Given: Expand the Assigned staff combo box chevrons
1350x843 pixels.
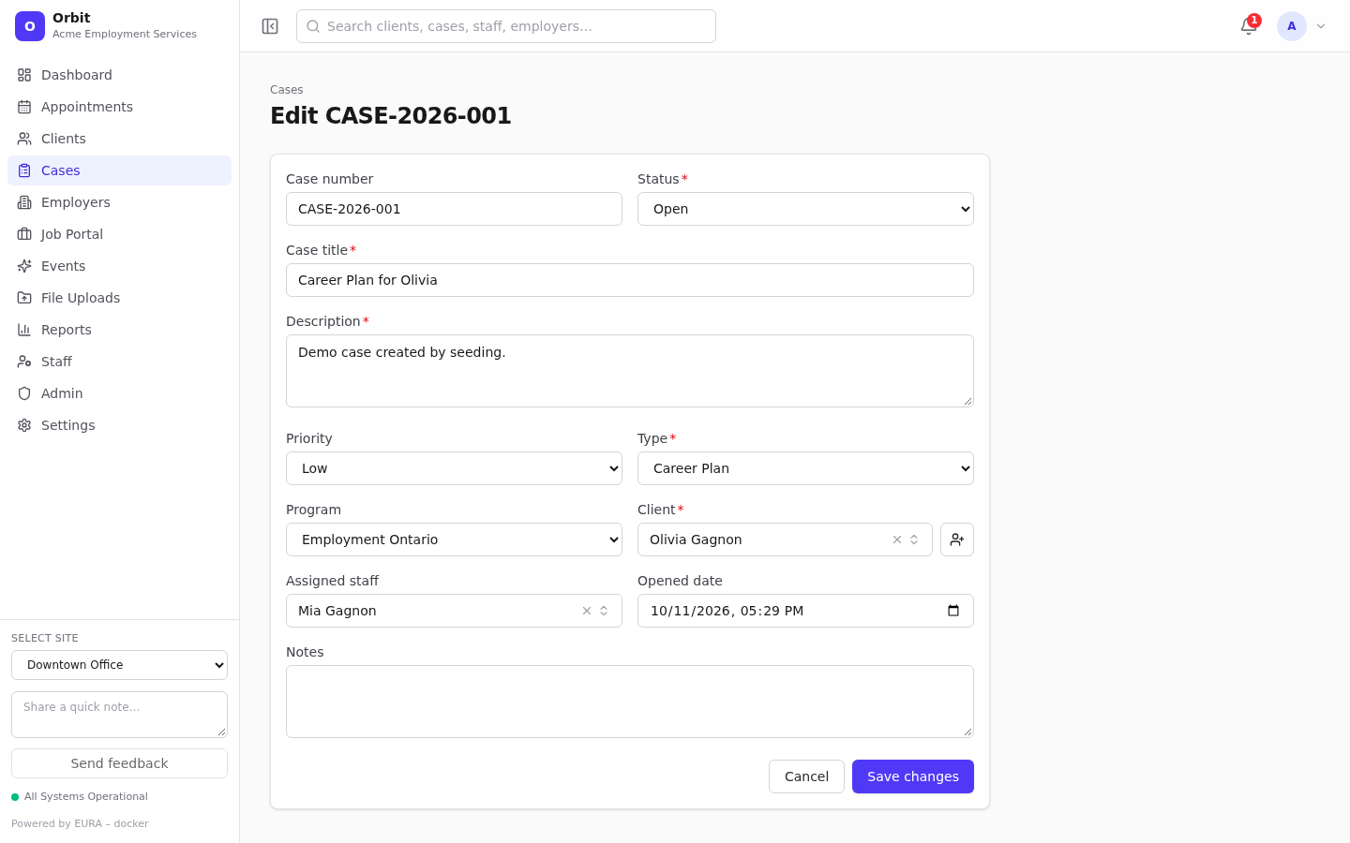Looking at the screenshot, I should coord(604,611).
